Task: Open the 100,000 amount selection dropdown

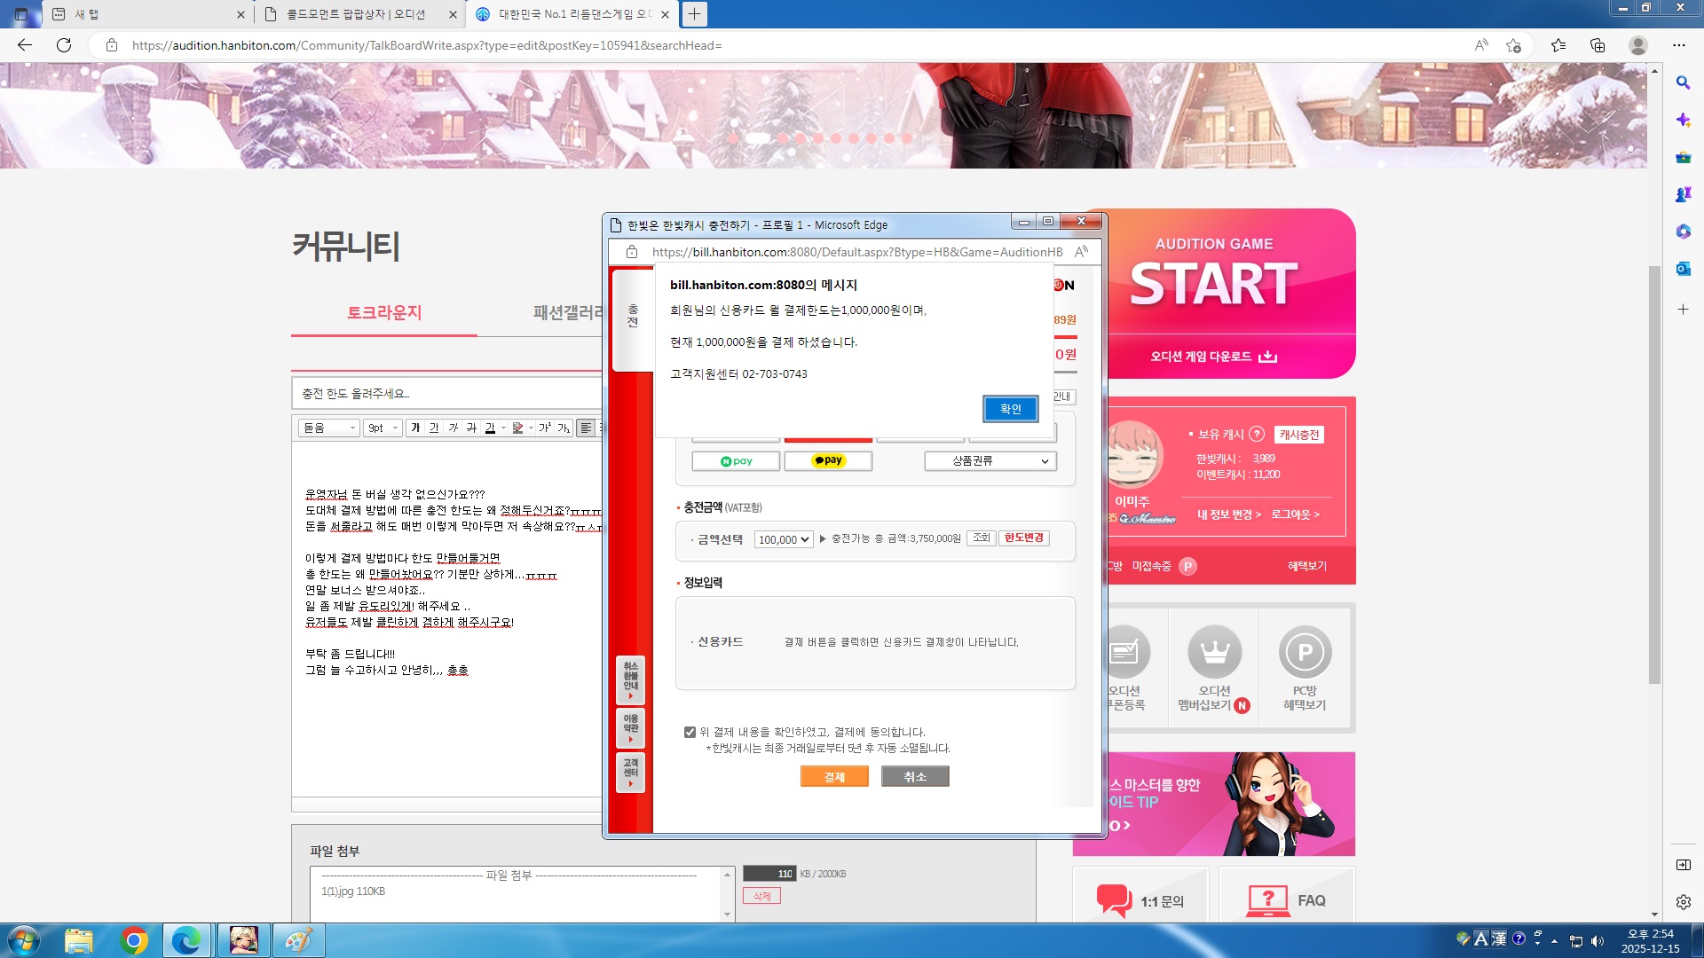Action: pyautogui.click(x=784, y=539)
